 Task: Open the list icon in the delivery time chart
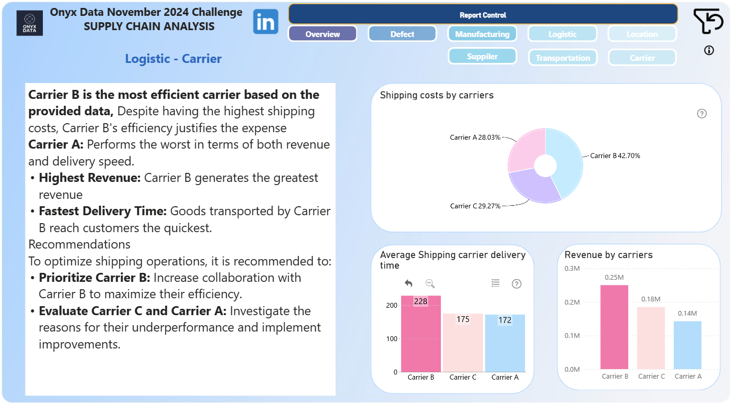(x=495, y=283)
